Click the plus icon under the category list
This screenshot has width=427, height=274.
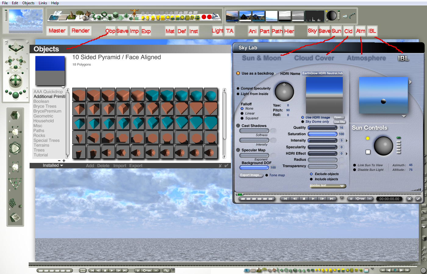pyautogui.click(x=64, y=161)
